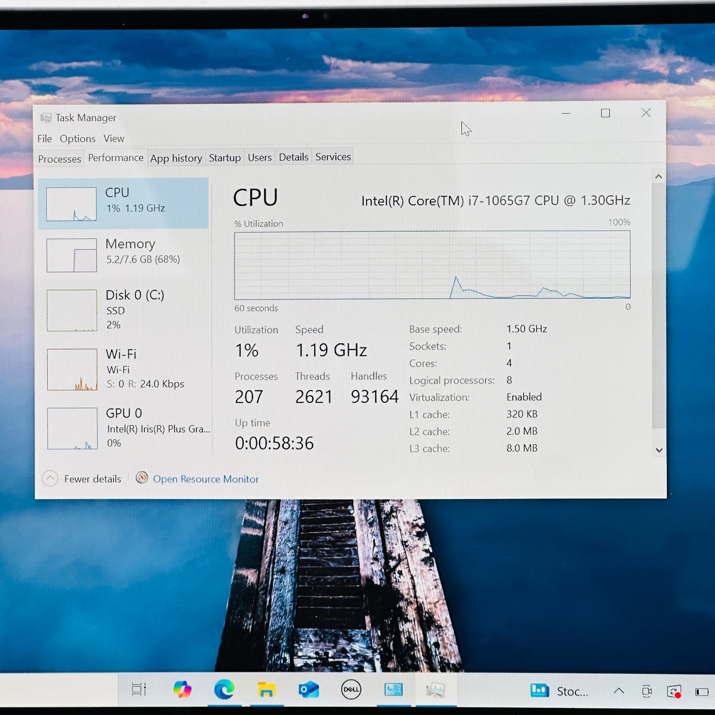Viewport: 715px width, 715px height.
Task: Open File Explorer from the taskbar
Action: coord(266,689)
